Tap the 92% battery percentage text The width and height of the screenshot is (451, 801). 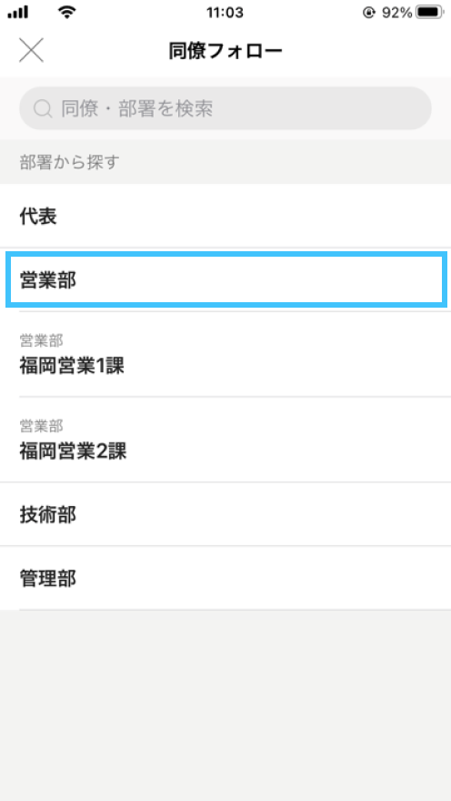tap(397, 13)
